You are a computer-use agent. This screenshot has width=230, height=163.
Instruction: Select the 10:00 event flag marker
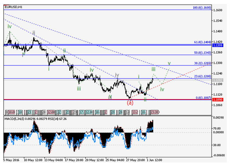(x=11, y=112)
